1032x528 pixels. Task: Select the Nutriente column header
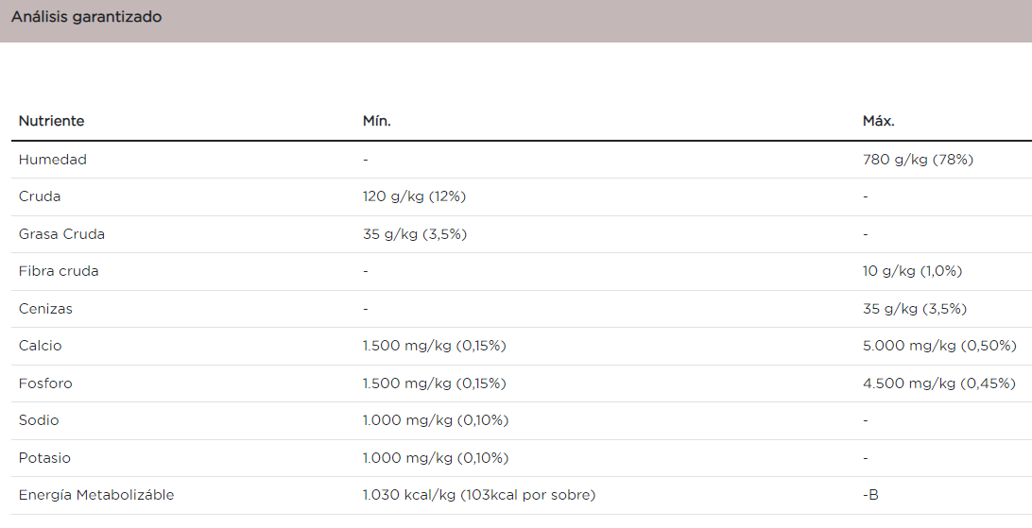(x=51, y=121)
